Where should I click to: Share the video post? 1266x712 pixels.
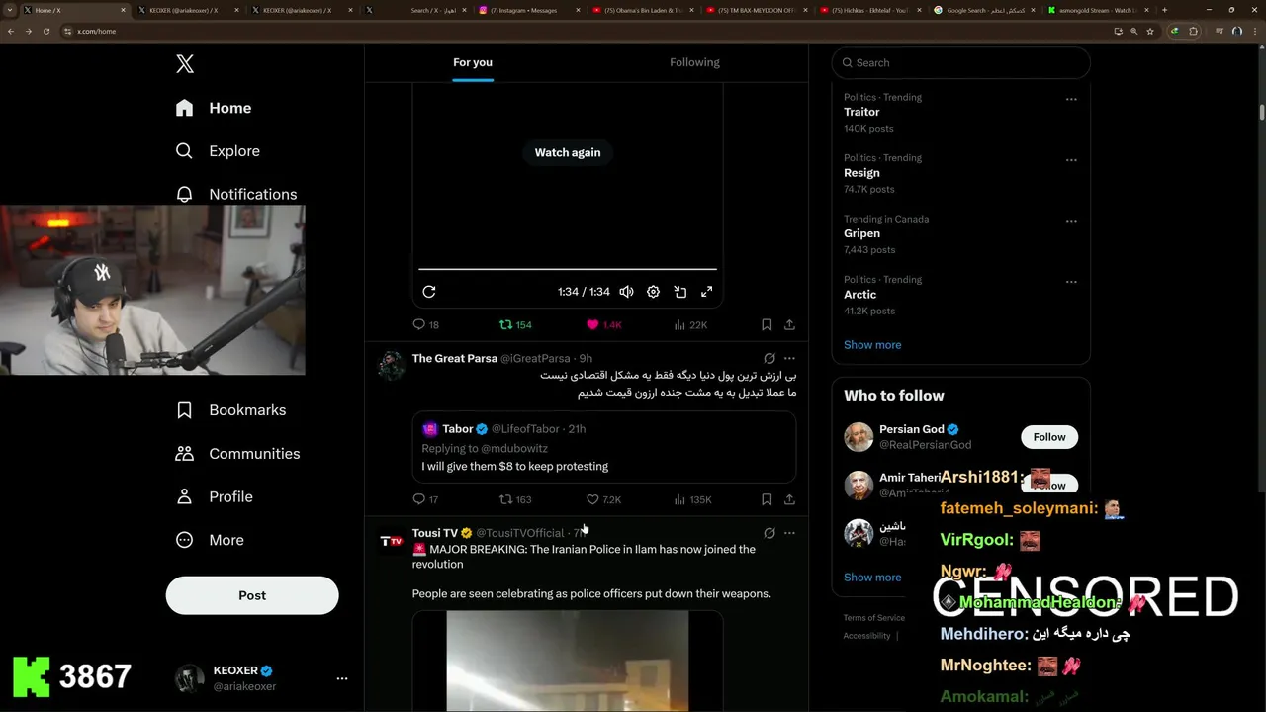tap(789, 324)
